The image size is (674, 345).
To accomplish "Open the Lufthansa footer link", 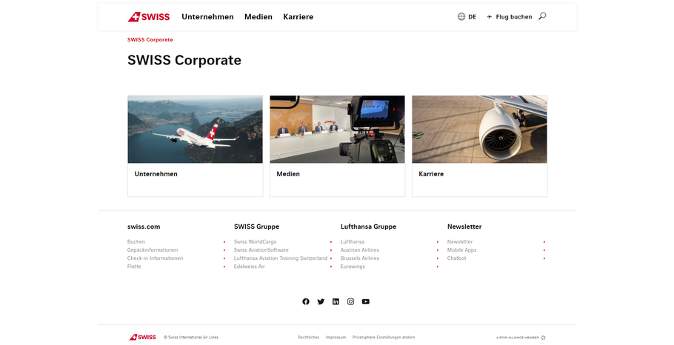I will [x=353, y=242].
